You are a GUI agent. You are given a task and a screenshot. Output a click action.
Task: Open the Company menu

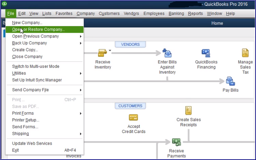tap(86, 14)
